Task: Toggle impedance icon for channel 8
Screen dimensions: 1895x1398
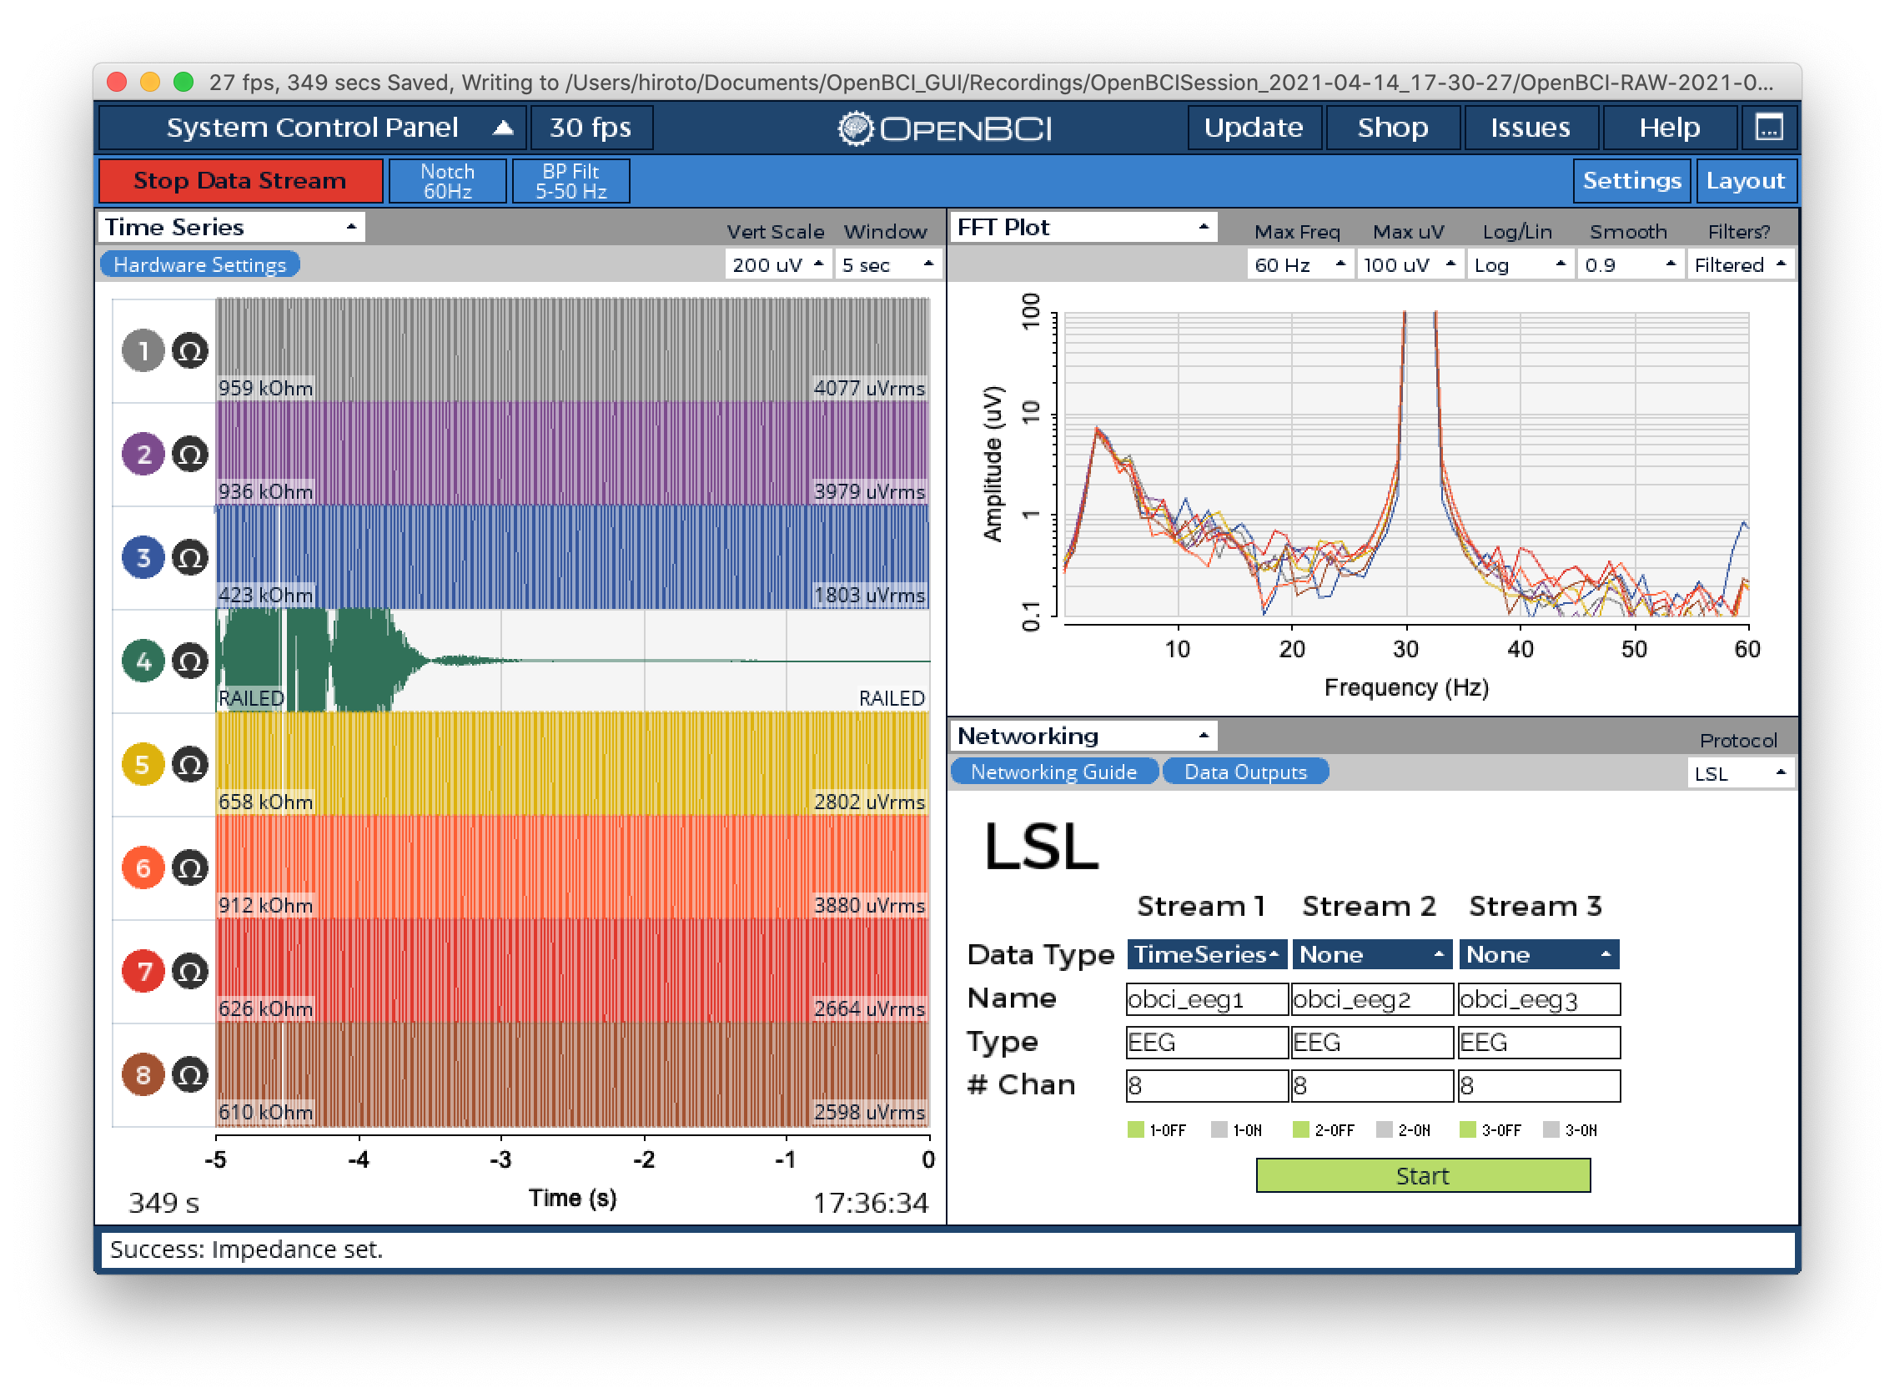Action: (x=190, y=1074)
